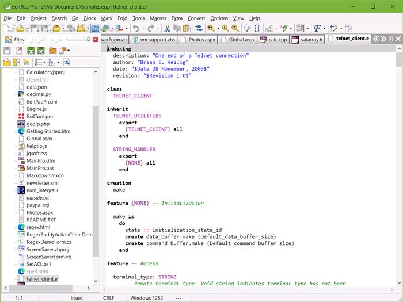Click the Paste clipboard icon
Image resolution: width=403 pixels, height=302 pixels.
coord(188,28)
